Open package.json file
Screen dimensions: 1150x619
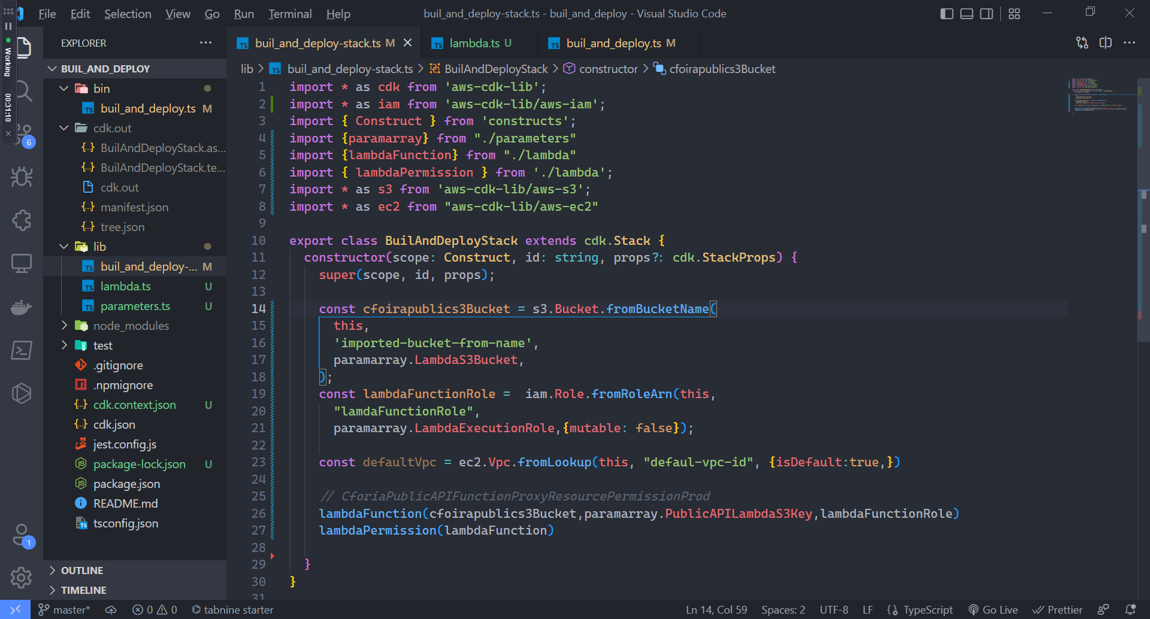point(135,484)
